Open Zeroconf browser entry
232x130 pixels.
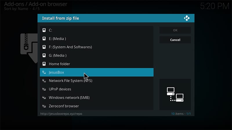[x=97, y=106]
